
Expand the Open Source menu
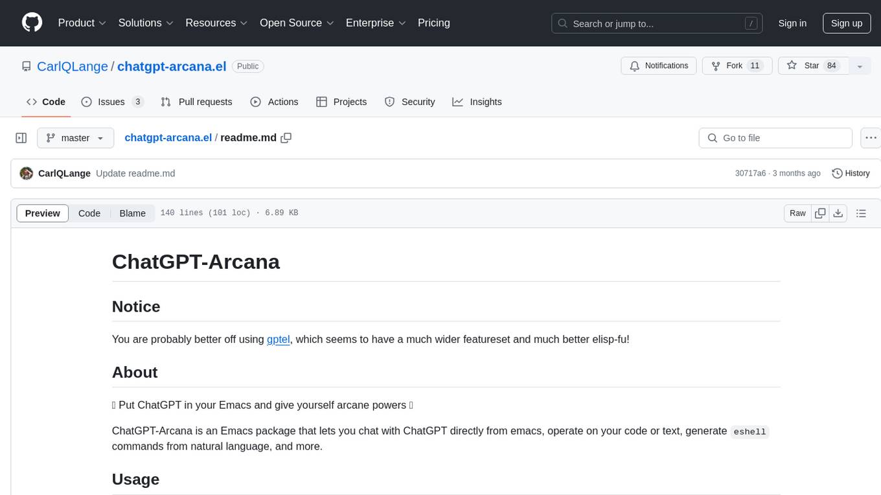pyautogui.click(x=297, y=23)
